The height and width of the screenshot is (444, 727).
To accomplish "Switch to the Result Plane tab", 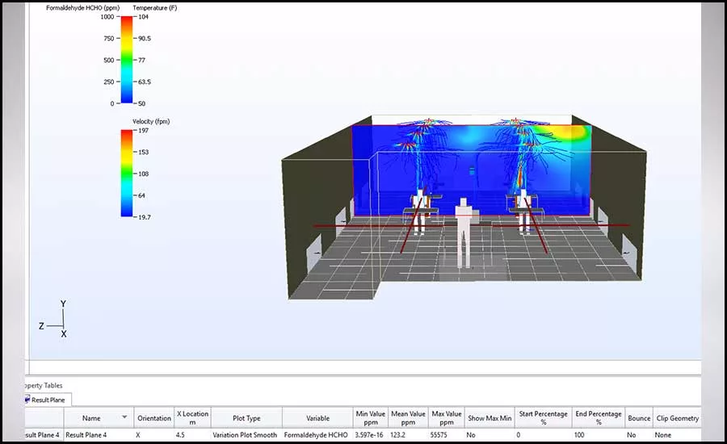I will [48, 400].
